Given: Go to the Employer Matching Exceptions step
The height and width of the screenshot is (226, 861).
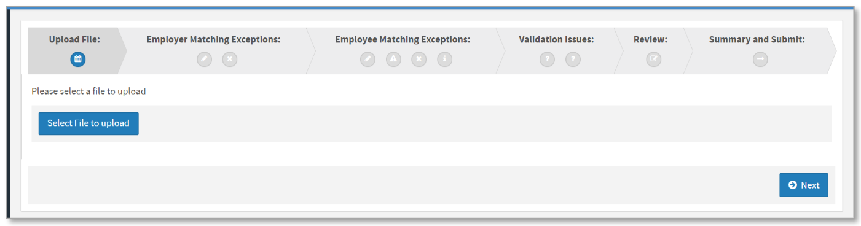Looking at the screenshot, I should [213, 39].
